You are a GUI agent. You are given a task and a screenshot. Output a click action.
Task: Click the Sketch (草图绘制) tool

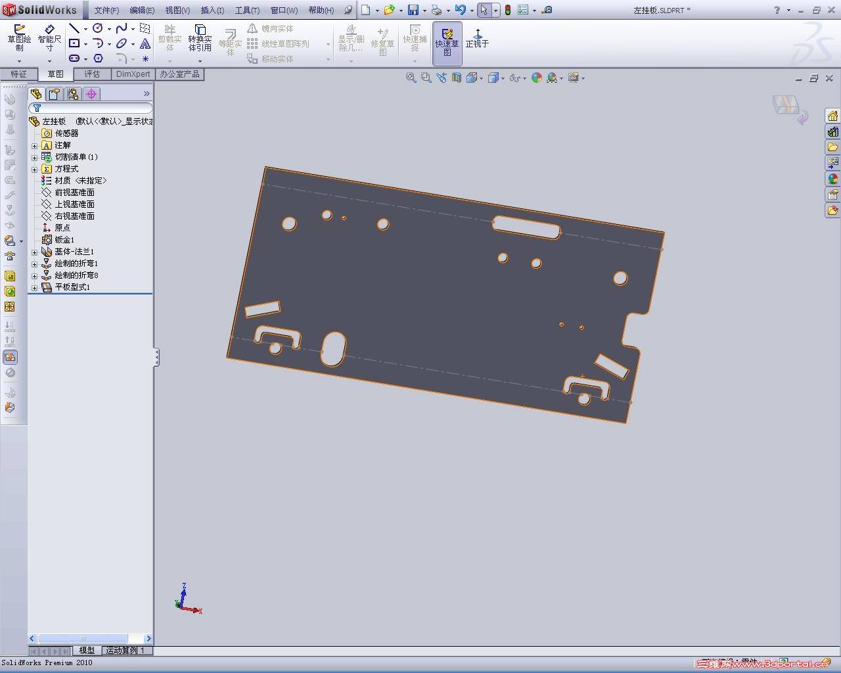(x=20, y=39)
